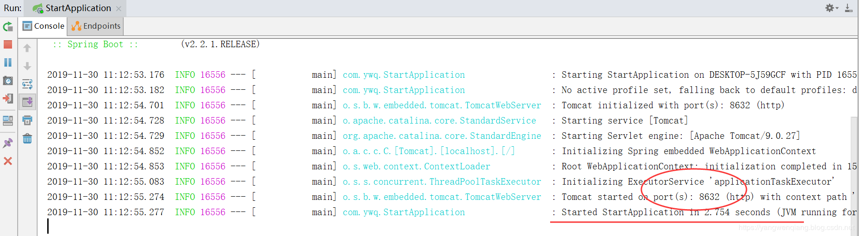The image size is (859, 236).
Task: Print console output with the printer icon
Action: tap(27, 120)
